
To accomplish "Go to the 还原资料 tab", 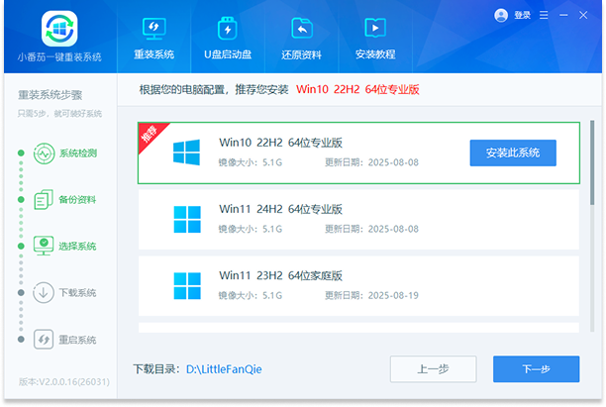I will click(302, 37).
